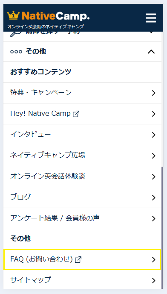
Task: Open the サイトマップ link
Action: 83,280
